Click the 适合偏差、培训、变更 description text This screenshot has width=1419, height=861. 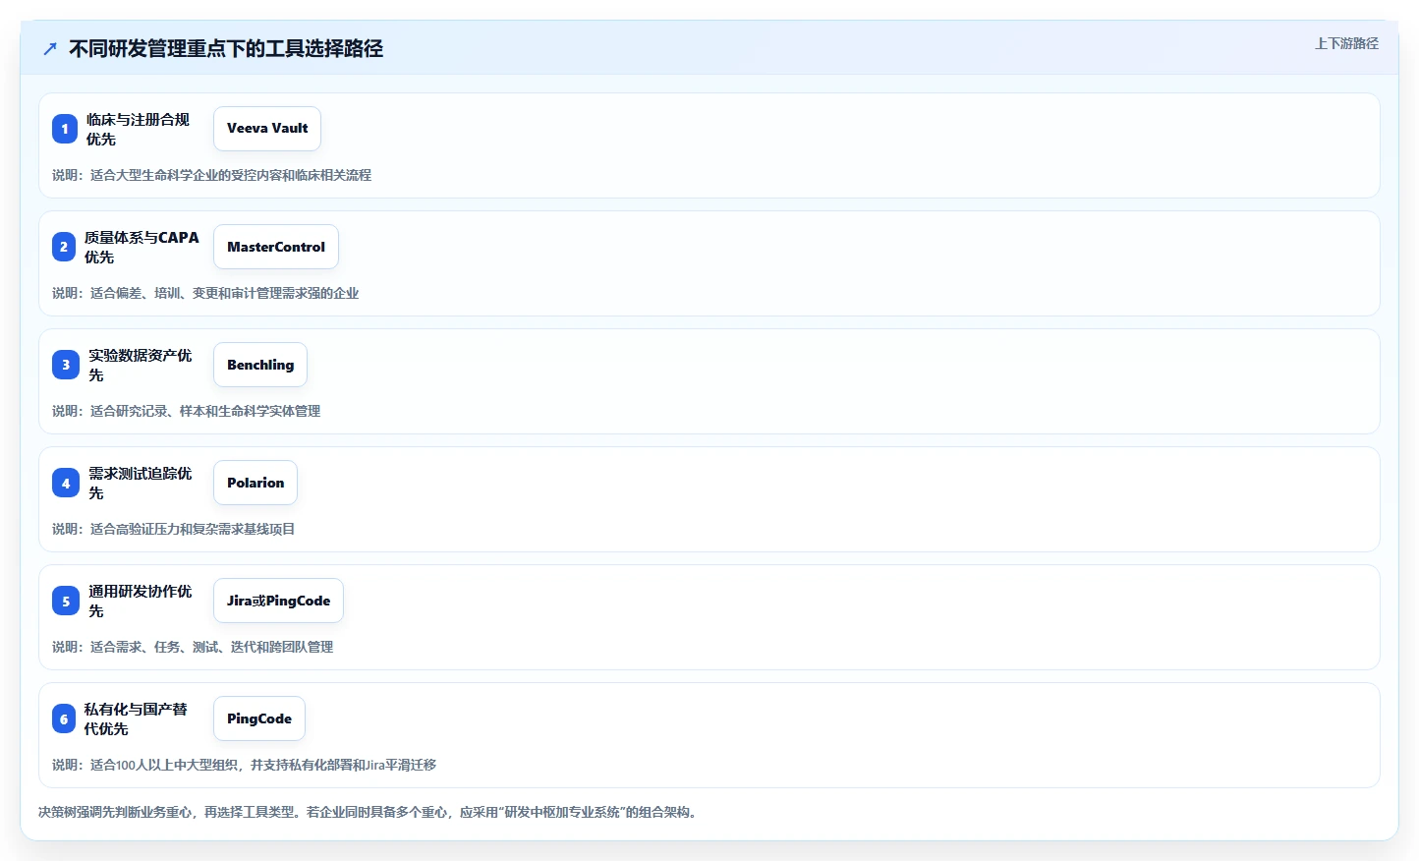pyautogui.click(x=205, y=293)
